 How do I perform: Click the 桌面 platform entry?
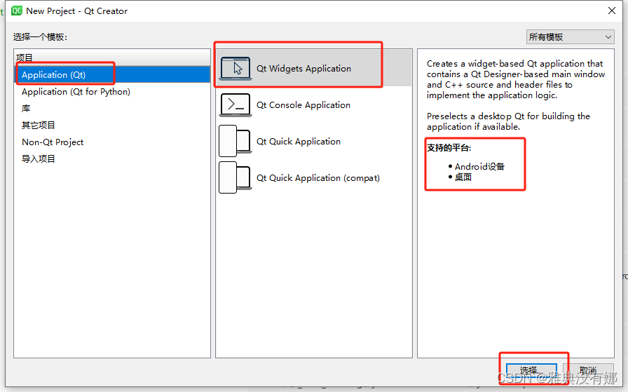463,177
